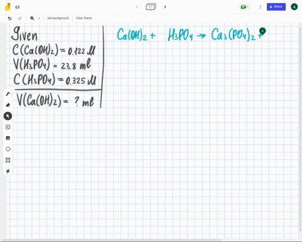Click the blue Share button

(276, 7)
